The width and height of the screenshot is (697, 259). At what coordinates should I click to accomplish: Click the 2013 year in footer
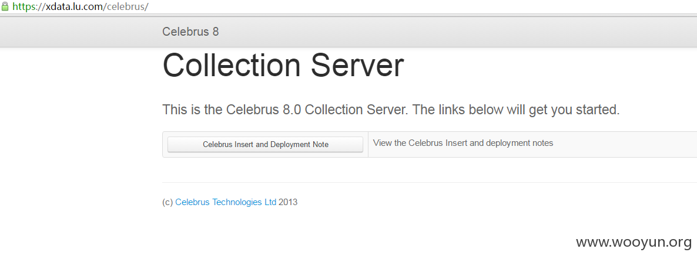[x=288, y=202]
